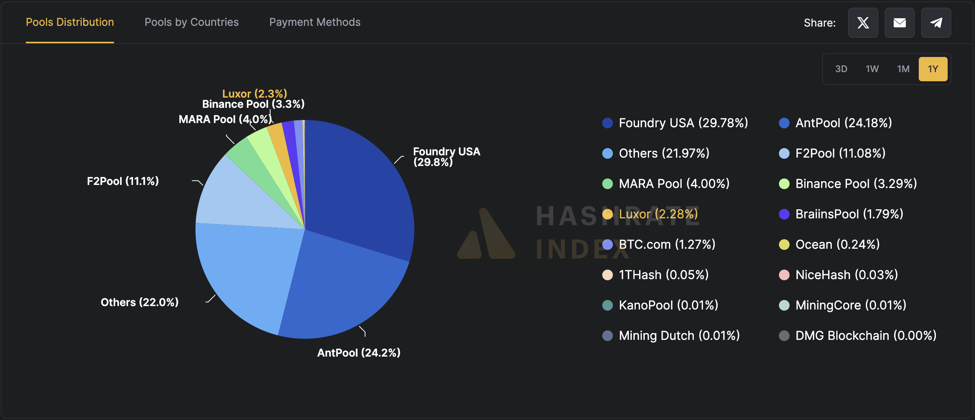Viewport: 975px width, 420px height.
Task: Click the NiceHash legend color dot
Action: click(784, 275)
